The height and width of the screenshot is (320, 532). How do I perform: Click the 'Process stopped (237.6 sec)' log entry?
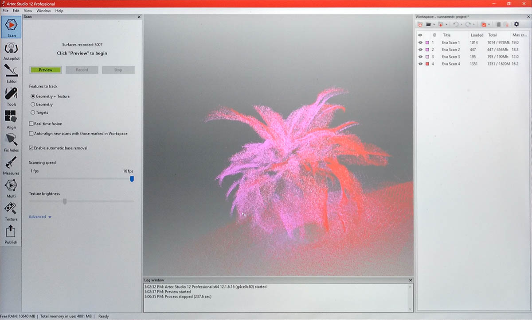[x=178, y=297]
